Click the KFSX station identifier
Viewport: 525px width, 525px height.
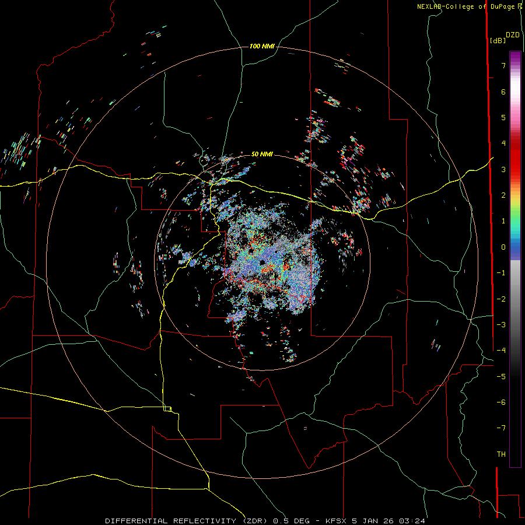coord(335,521)
